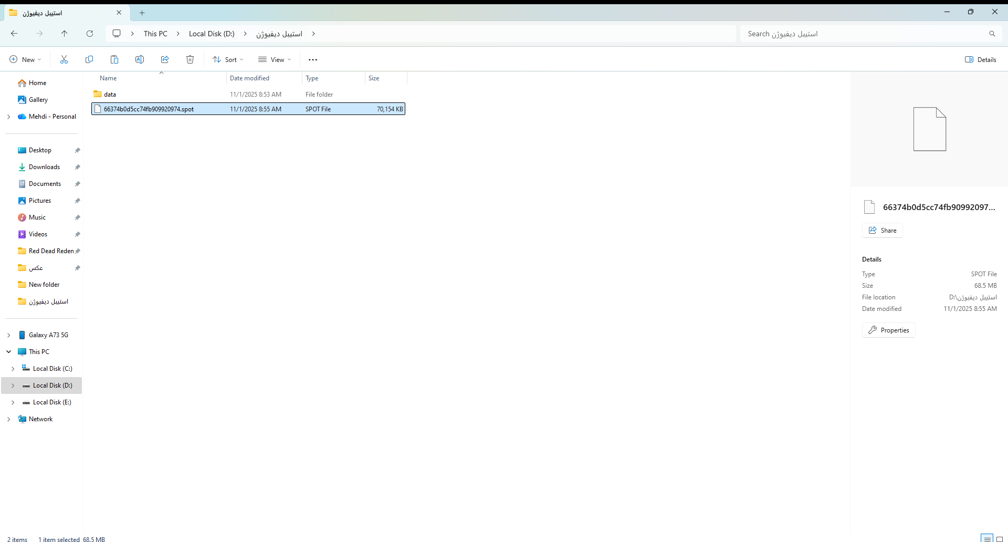Viewport: 1008px width, 542px height.
Task: Switch to details list view in status bar
Action: (988, 539)
